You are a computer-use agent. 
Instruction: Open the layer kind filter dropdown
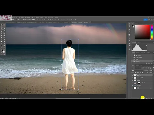[136, 68]
